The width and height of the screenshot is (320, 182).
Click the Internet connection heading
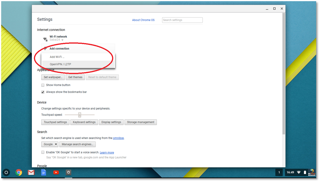point(51,30)
